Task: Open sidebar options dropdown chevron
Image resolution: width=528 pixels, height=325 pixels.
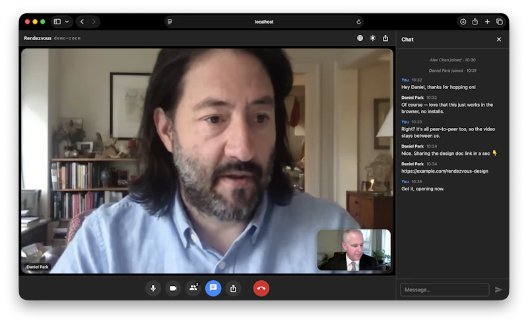Action: pyautogui.click(x=67, y=22)
